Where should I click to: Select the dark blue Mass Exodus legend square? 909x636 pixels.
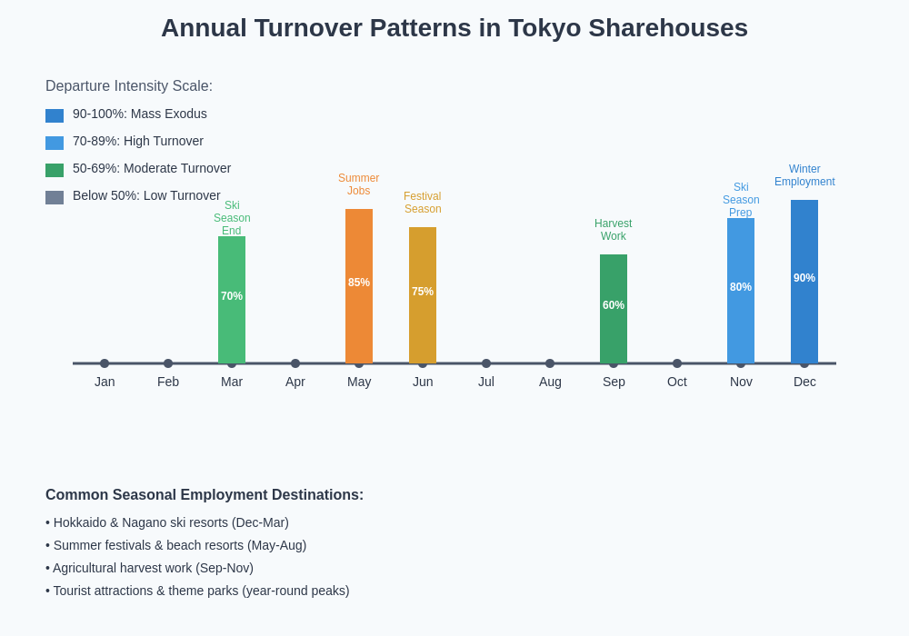pyautogui.click(x=55, y=115)
